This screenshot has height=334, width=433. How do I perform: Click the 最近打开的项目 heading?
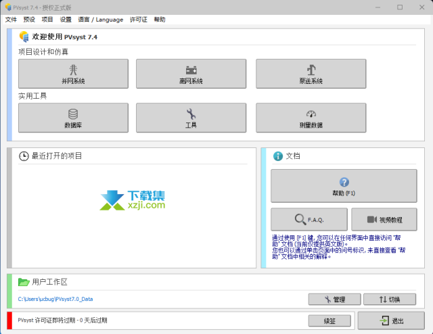pos(57,156)
